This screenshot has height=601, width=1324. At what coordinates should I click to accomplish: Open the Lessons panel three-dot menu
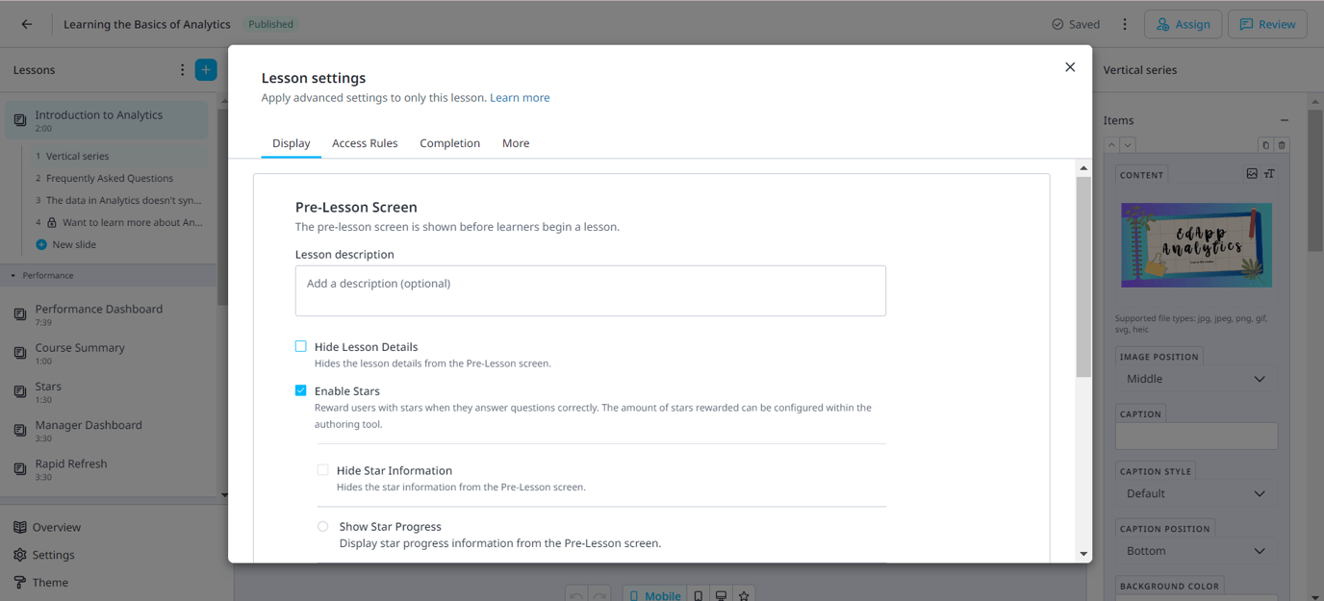coord(182,69)
